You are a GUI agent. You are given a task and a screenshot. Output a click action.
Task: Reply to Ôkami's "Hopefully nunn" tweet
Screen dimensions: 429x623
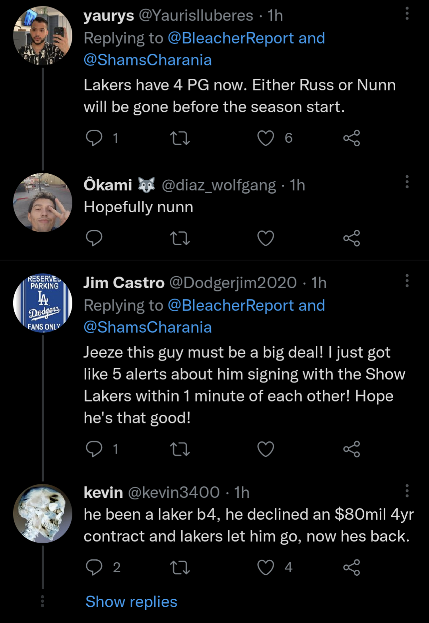(94, 238)
